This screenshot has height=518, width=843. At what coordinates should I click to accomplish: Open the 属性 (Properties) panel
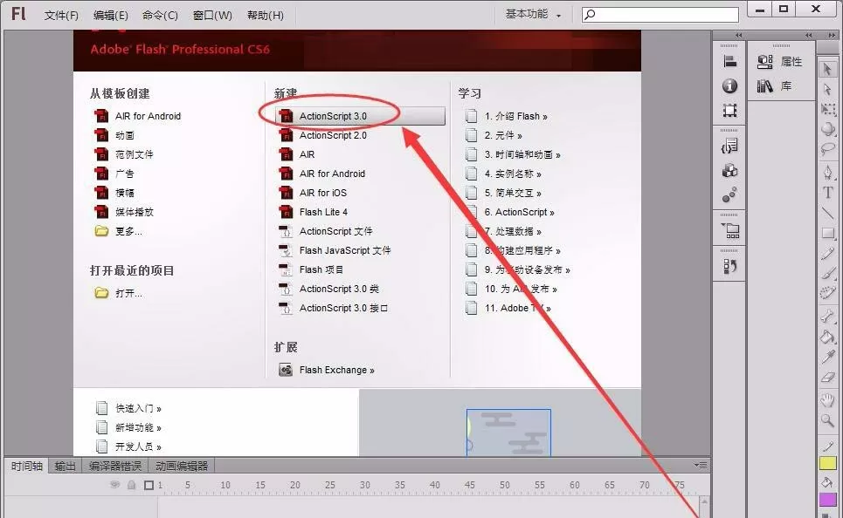click(780, 62)
